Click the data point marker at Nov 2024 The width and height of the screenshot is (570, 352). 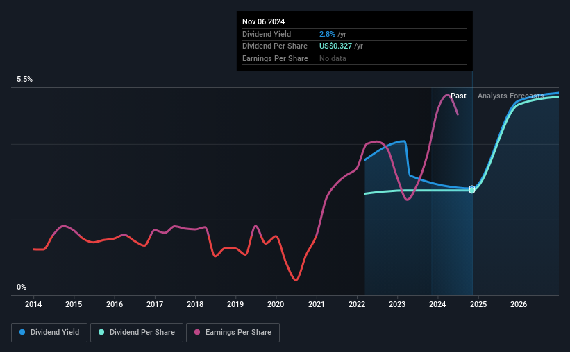(x=472, y=189)
